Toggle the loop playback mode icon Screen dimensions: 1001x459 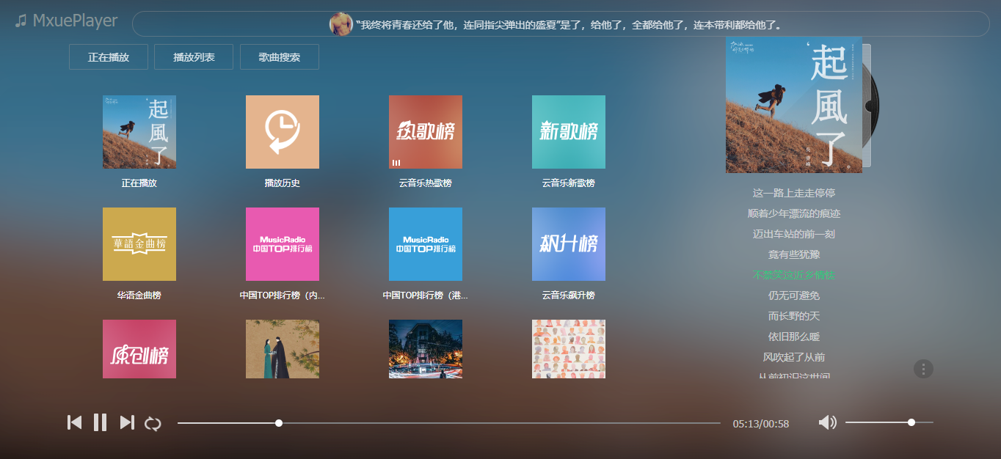(153, 423)
